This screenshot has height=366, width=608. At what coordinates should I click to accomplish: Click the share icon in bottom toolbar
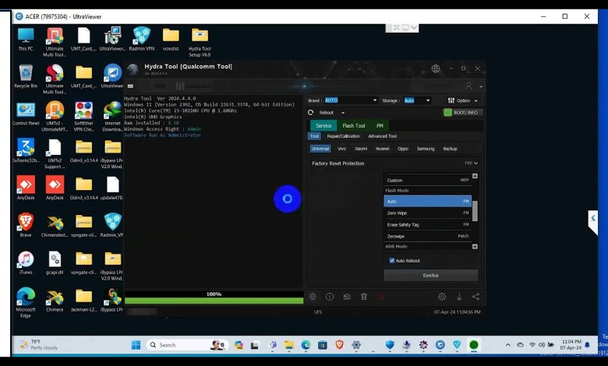tap(475, 297)
